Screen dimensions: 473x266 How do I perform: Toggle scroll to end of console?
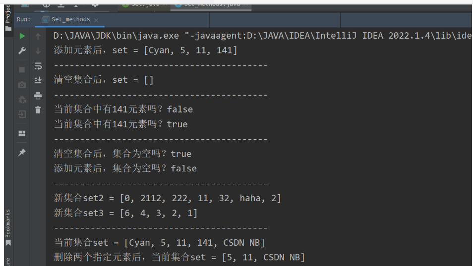tap(38, 80)
